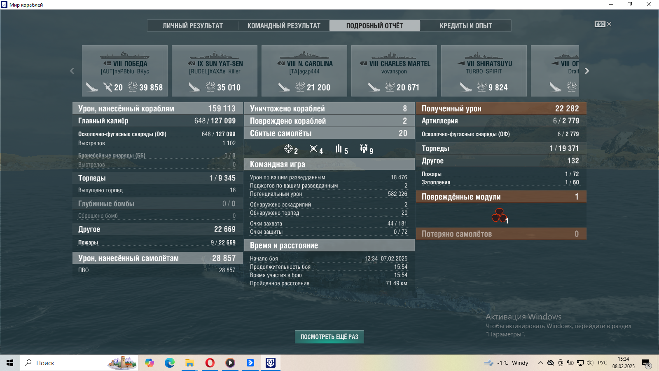
Task: Open Opera browser from the taskbar
Action: click(210, 363)
